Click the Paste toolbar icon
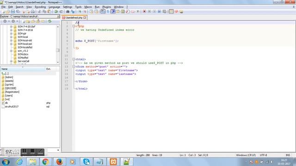 [x=49, y=12]
